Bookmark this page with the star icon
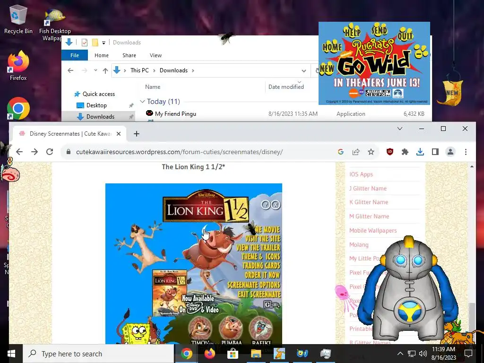This screenshot has height=363, width=484. (371, 152)
